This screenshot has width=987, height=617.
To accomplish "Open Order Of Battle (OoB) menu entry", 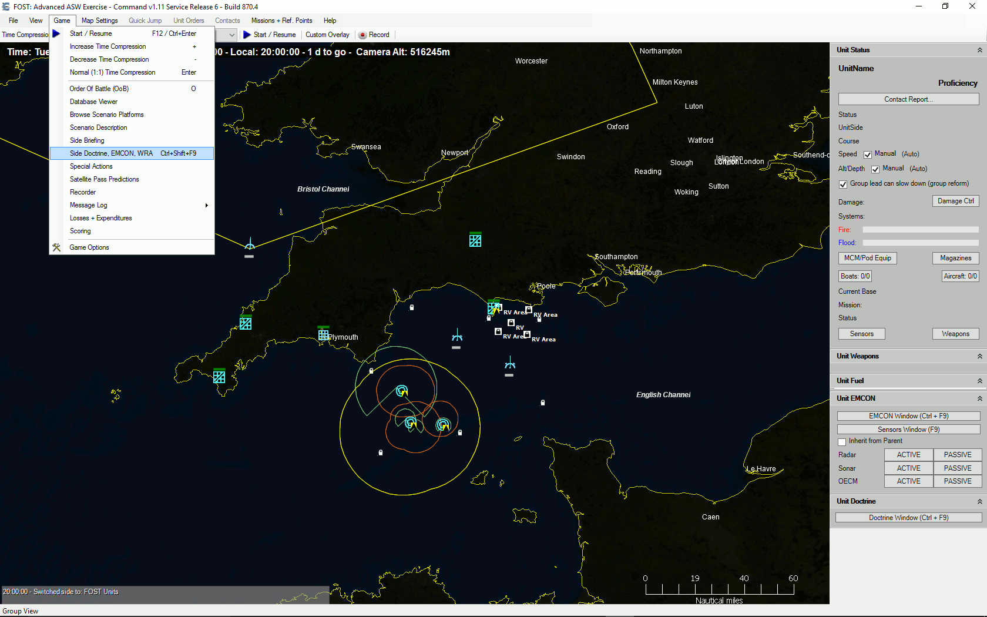I will click(132, 89).
